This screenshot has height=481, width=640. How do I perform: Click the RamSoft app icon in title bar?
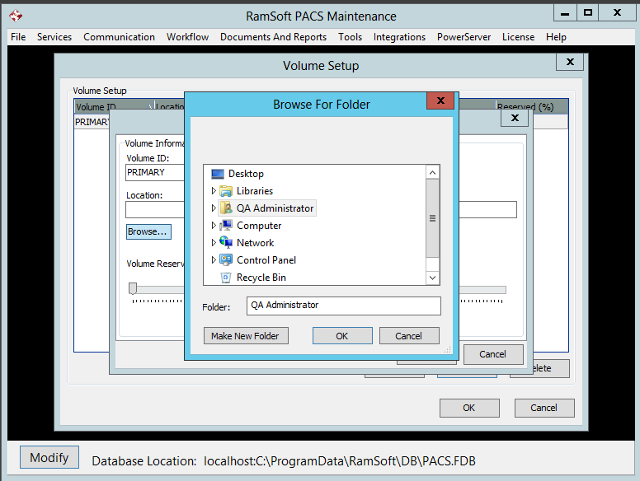pyautogui.click(x=16, y=16)
